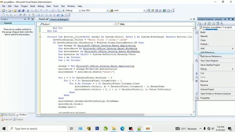The width and height of the screenshot is (235, 132).
Task: Select Add Service Reference... in context menu
Action: point(214,56)
